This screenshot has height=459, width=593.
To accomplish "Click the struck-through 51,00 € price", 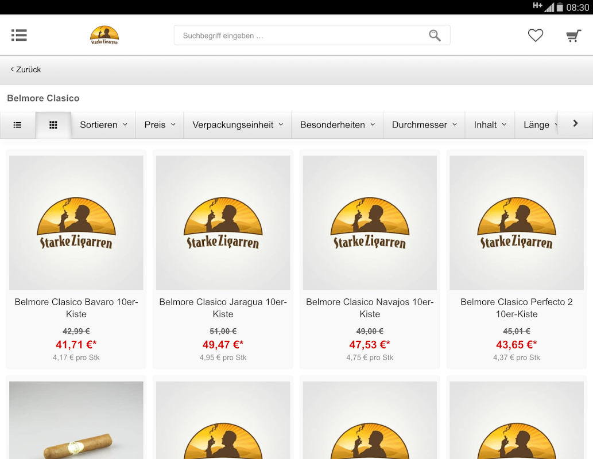I will 223,331.
